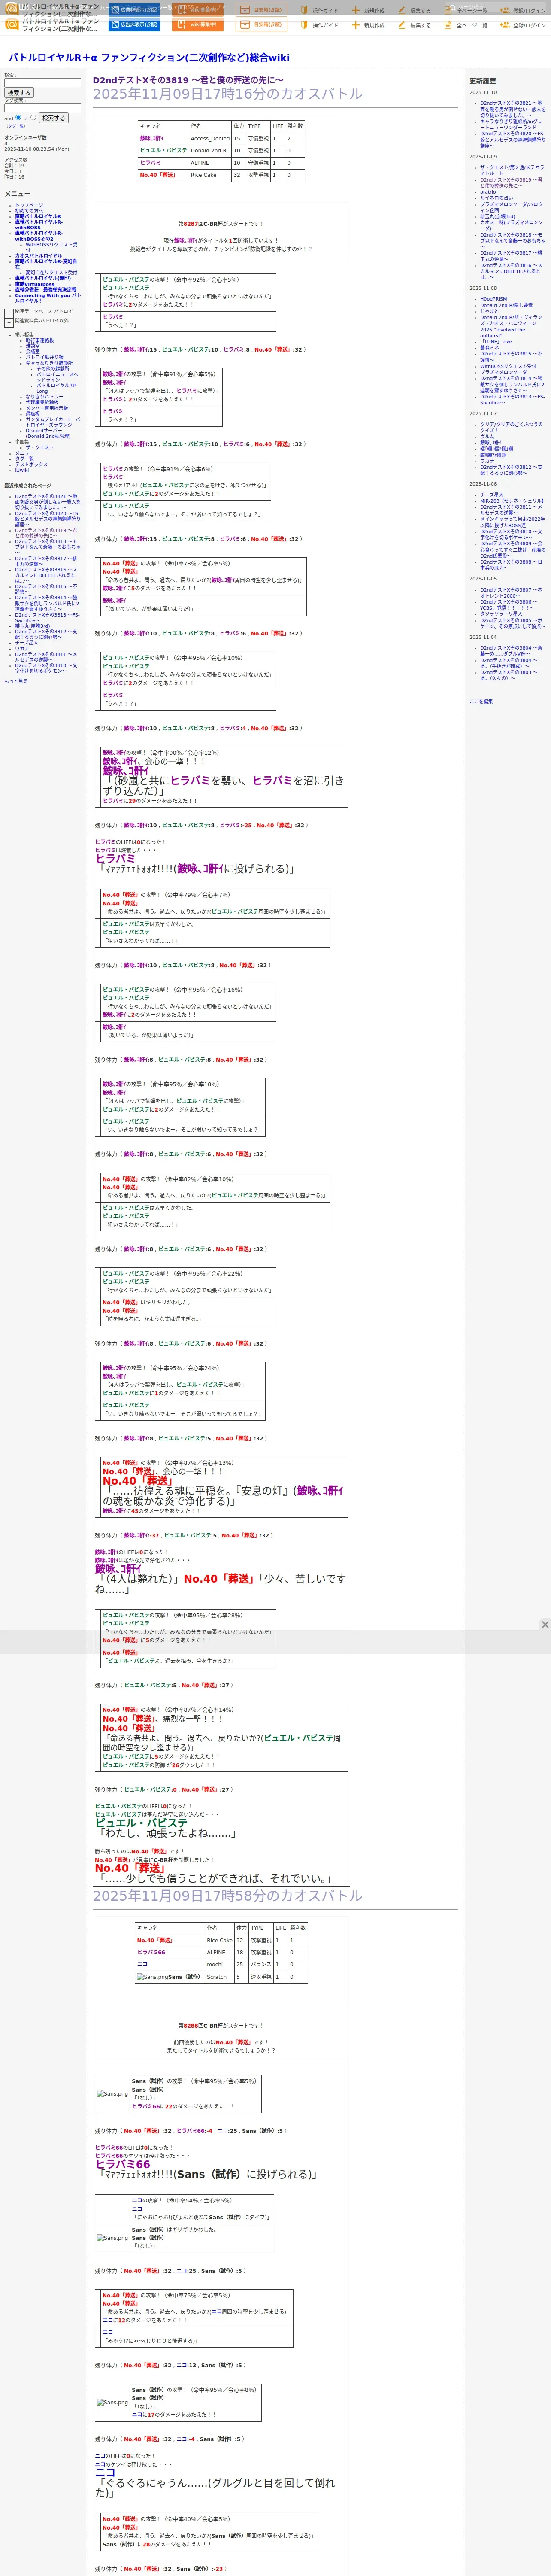Open 直轄バトルロイヤル(無印) menu link

pyautogui.click(x=43, y=279)
